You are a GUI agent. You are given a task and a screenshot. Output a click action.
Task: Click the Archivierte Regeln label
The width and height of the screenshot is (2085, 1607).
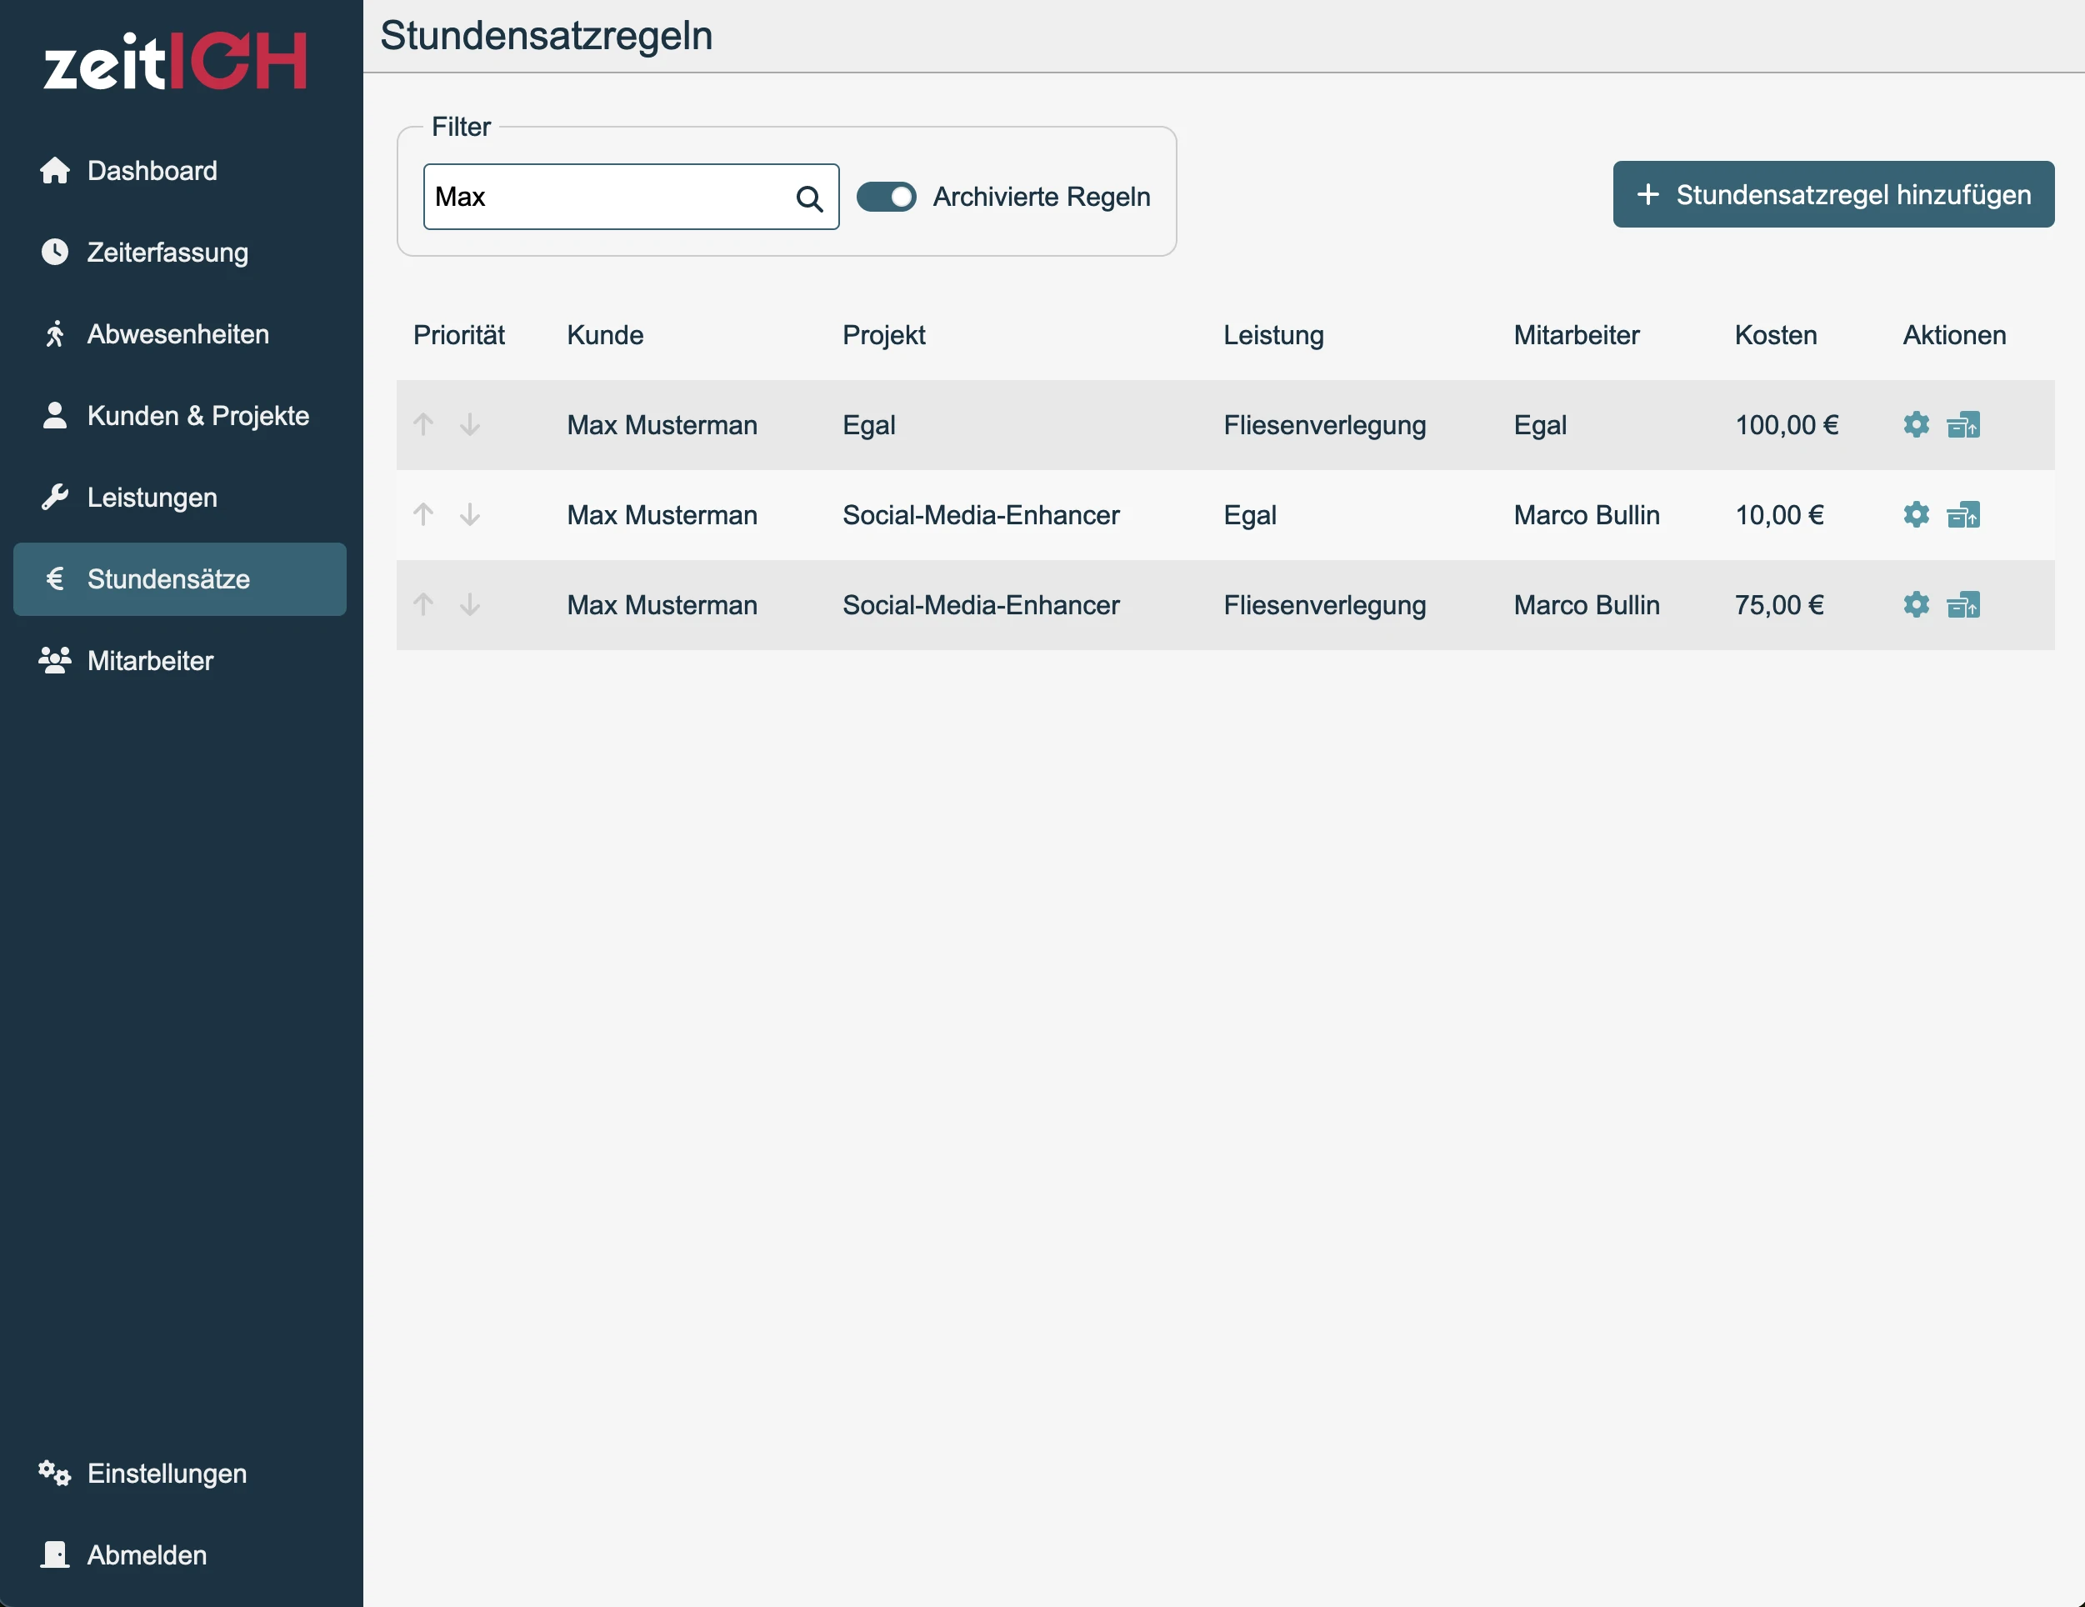[1042, 197]
